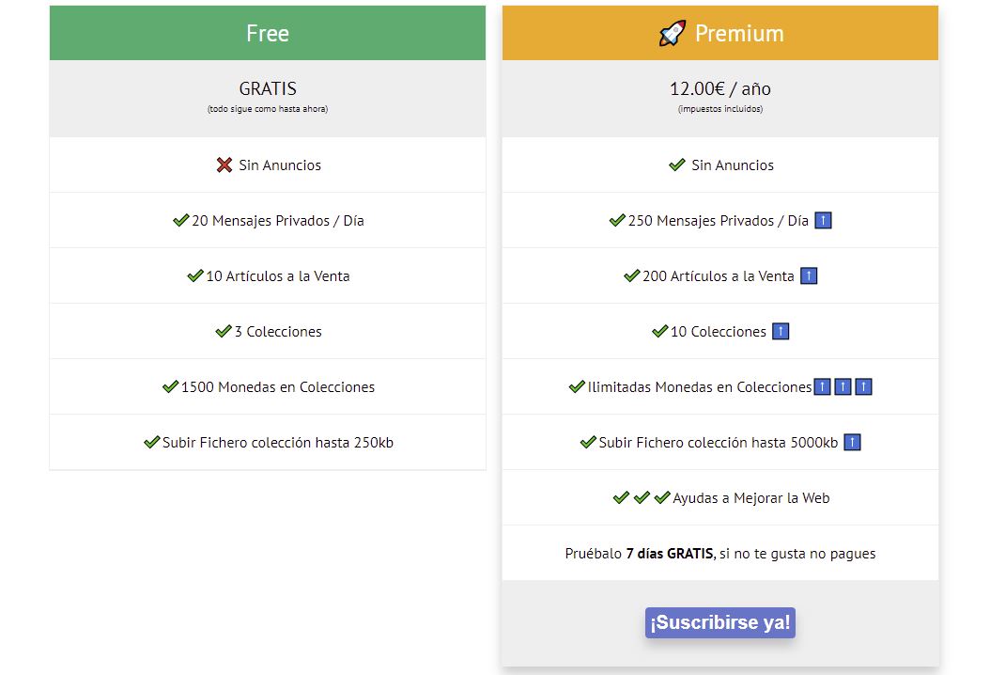Click the green checkmark beside Premium Sin Anuncios
The image size is (990, 675).
pyautogui.click(x=677, y=165)
